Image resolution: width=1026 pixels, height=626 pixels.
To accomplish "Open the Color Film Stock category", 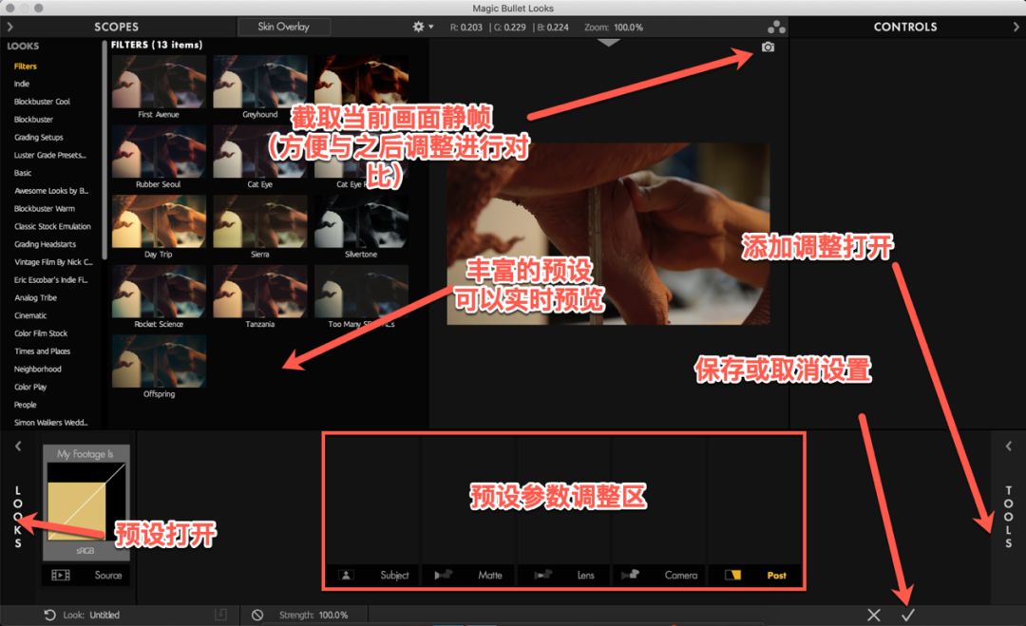I will [41, 333].
